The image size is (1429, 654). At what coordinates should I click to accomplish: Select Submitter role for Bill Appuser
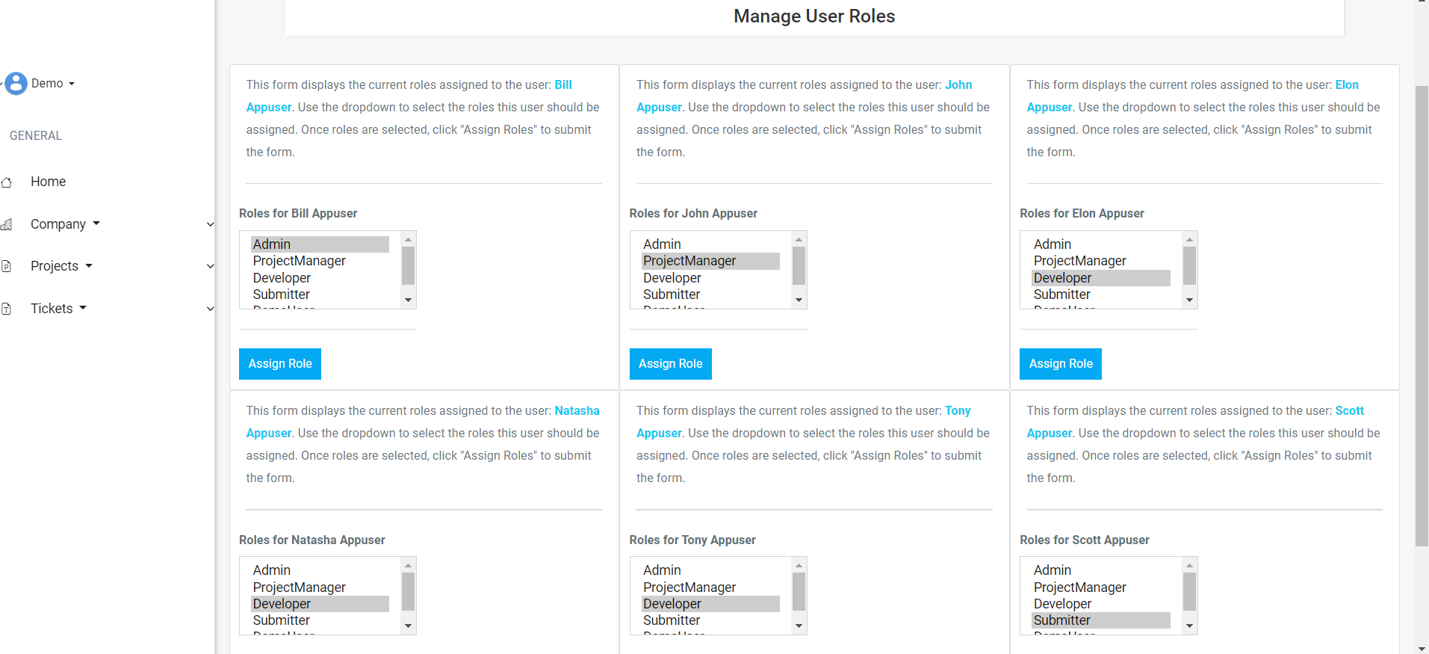(320, 294)
